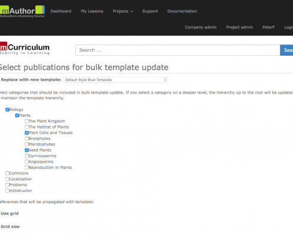Go to My Lessons

(x=92, y=11)
